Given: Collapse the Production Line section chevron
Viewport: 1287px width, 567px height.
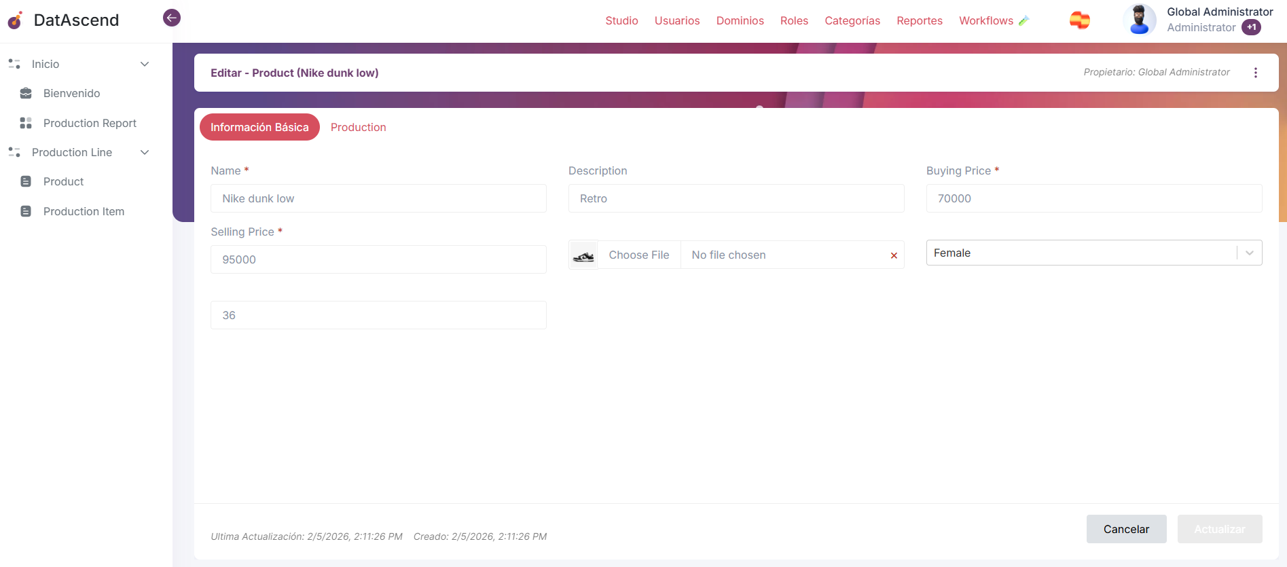Looking at the screenshot, I should point(145,152).
